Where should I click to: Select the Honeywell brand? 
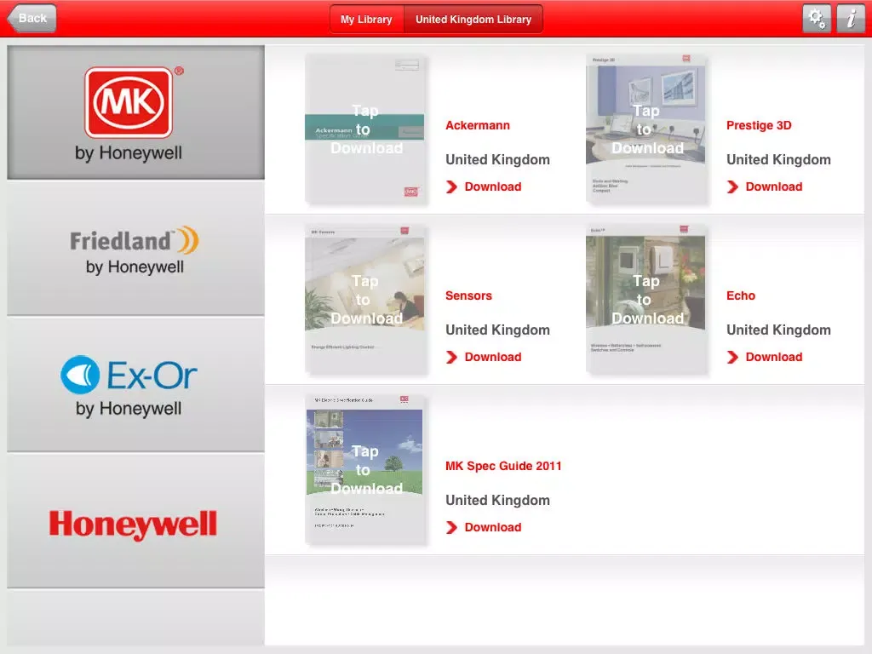coord(135,521)
